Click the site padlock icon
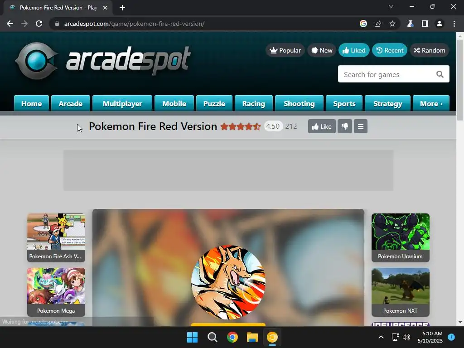Image resolution: width=464 pixels, height=348 pixels. point(57,24)
